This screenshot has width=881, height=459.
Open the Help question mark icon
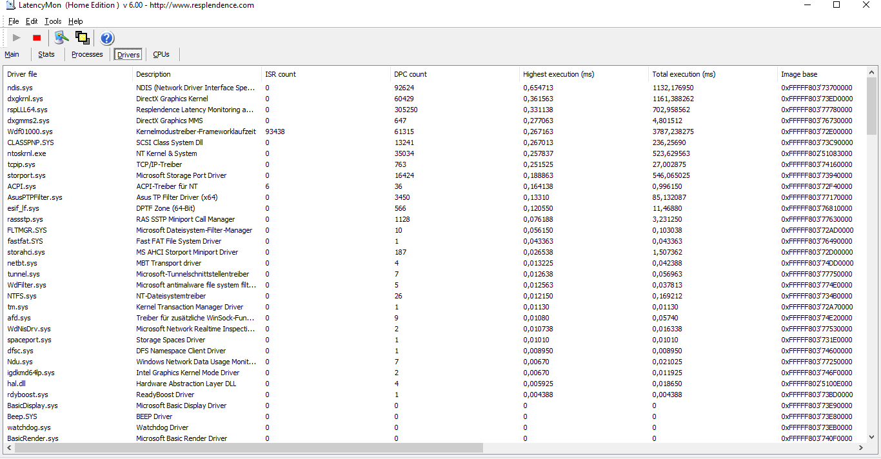pos(107,38)
